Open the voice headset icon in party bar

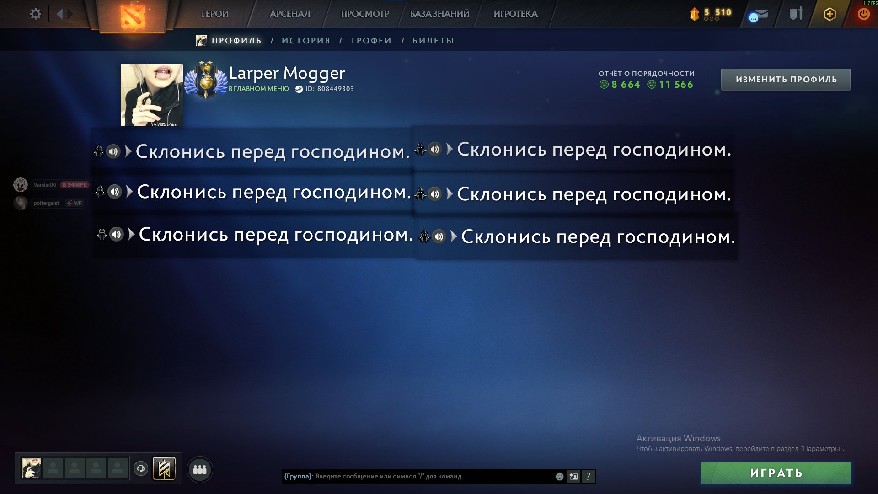click(141, 468)
